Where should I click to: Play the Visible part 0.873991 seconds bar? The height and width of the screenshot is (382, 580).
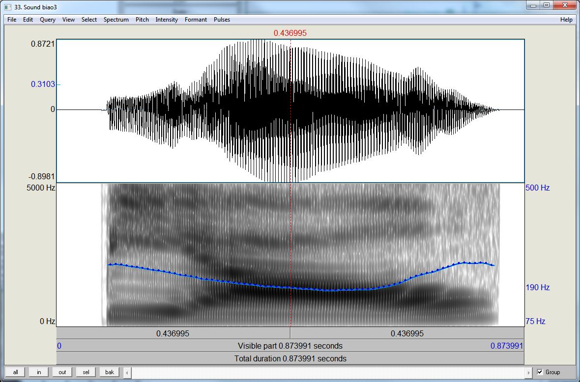[x=290, y=346]
